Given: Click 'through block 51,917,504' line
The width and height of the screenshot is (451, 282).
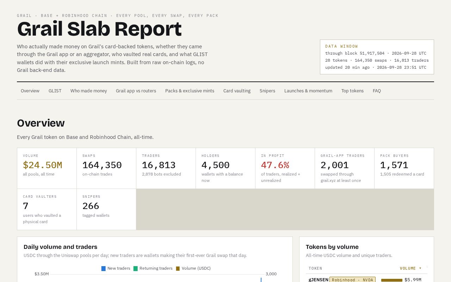Looking at the screenshot, I should (376, 53).
